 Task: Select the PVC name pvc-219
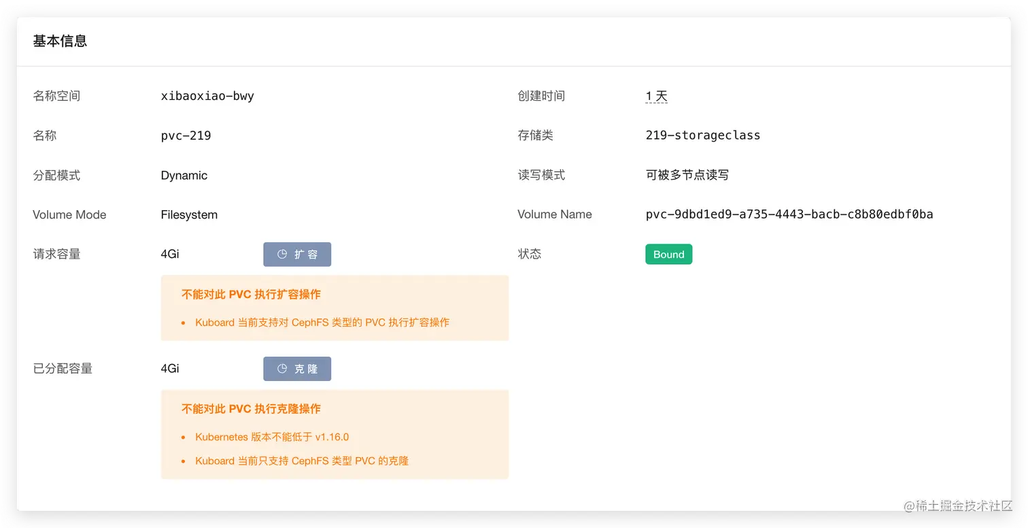186,135
